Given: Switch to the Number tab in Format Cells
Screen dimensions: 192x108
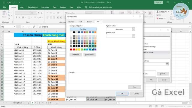Looking at the screenshot, I should [71, 22].
